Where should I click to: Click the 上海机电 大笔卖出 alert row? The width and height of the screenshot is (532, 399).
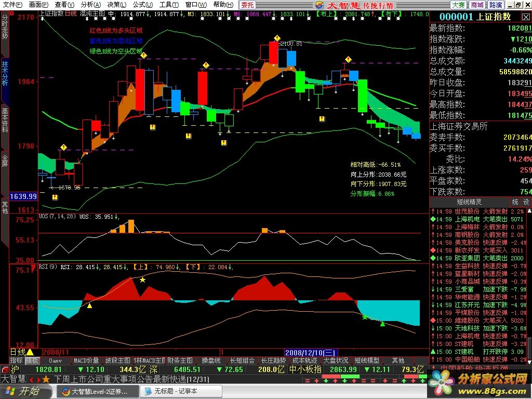click(x=477, y=219)
